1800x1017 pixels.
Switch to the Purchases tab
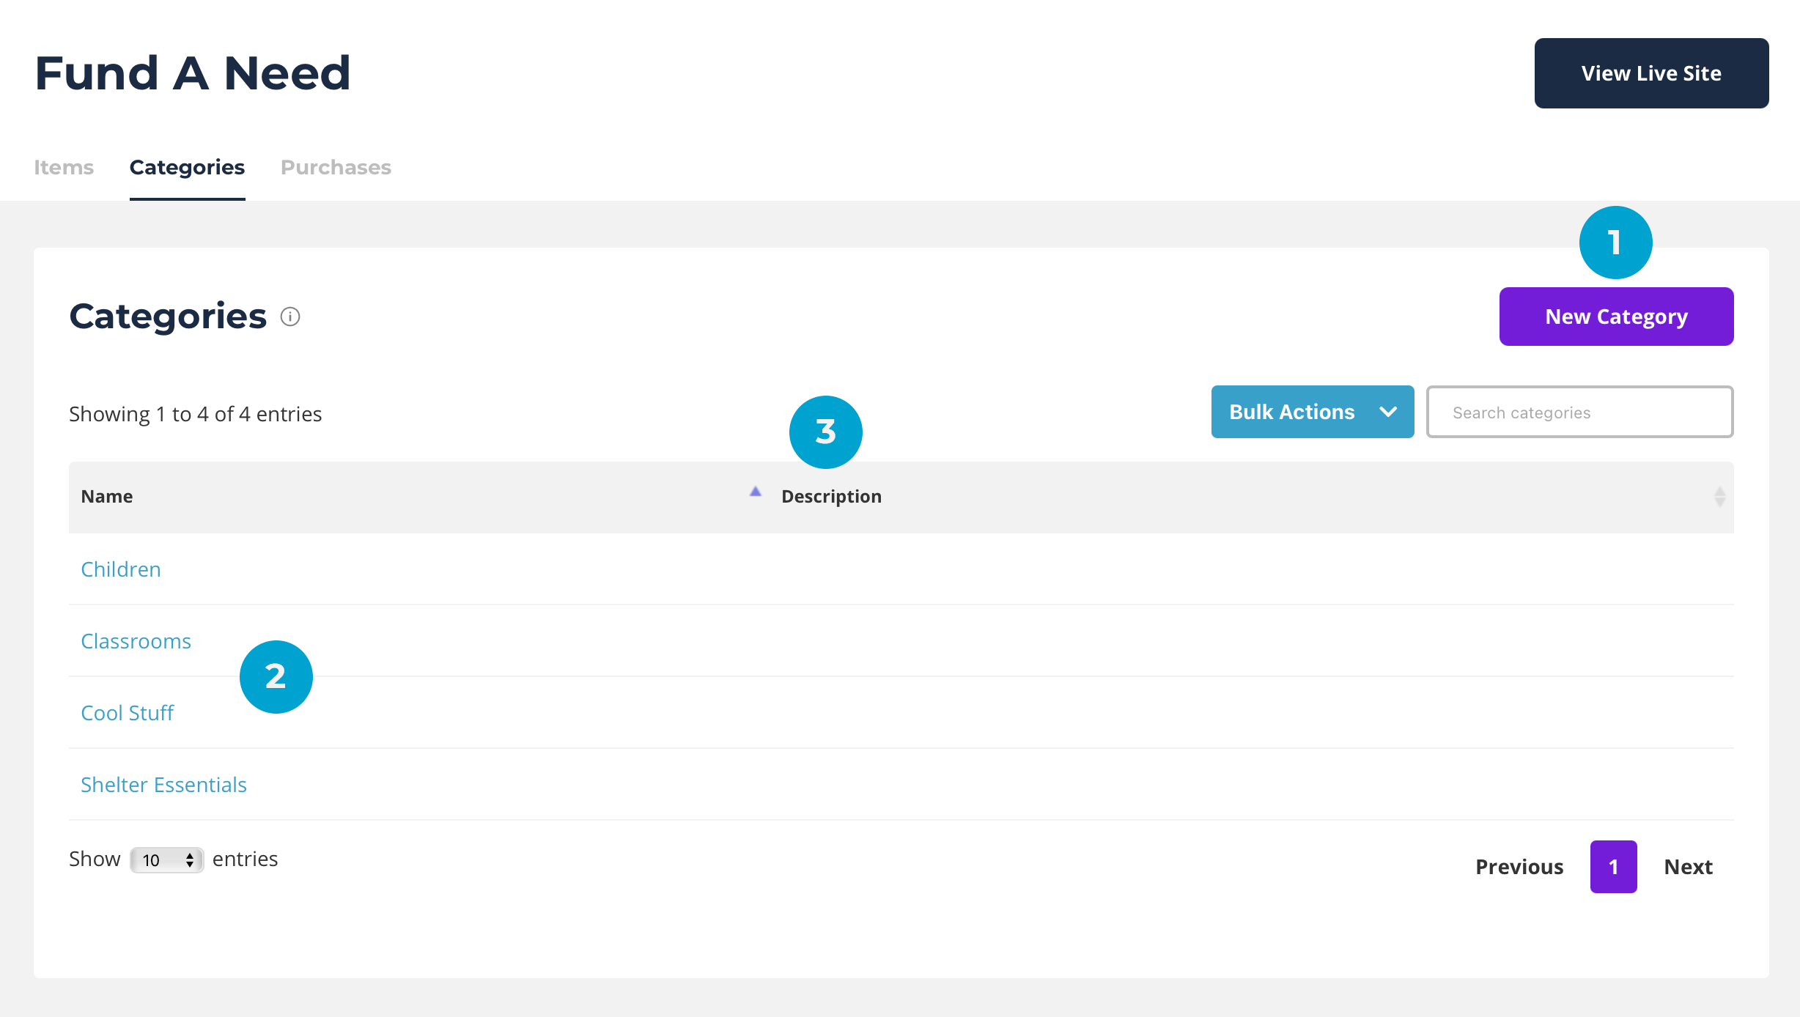pos(336,167)
